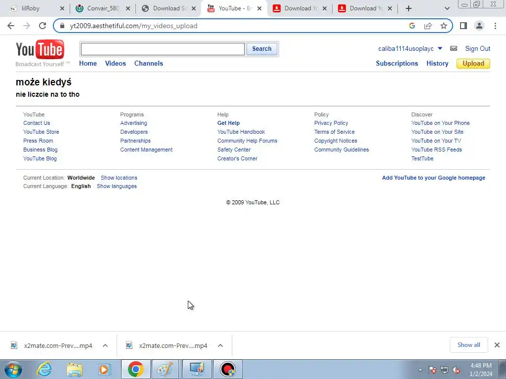This screenshot has width=506, height=379.
Task: Open YouTube RSS Feeds link
Action: pos(436,150)
